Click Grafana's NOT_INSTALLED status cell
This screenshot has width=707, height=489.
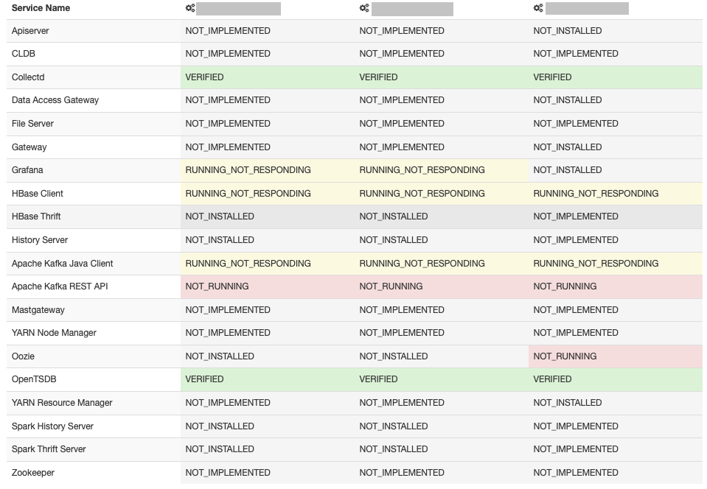pyautogui.click(x=568, y=170)
